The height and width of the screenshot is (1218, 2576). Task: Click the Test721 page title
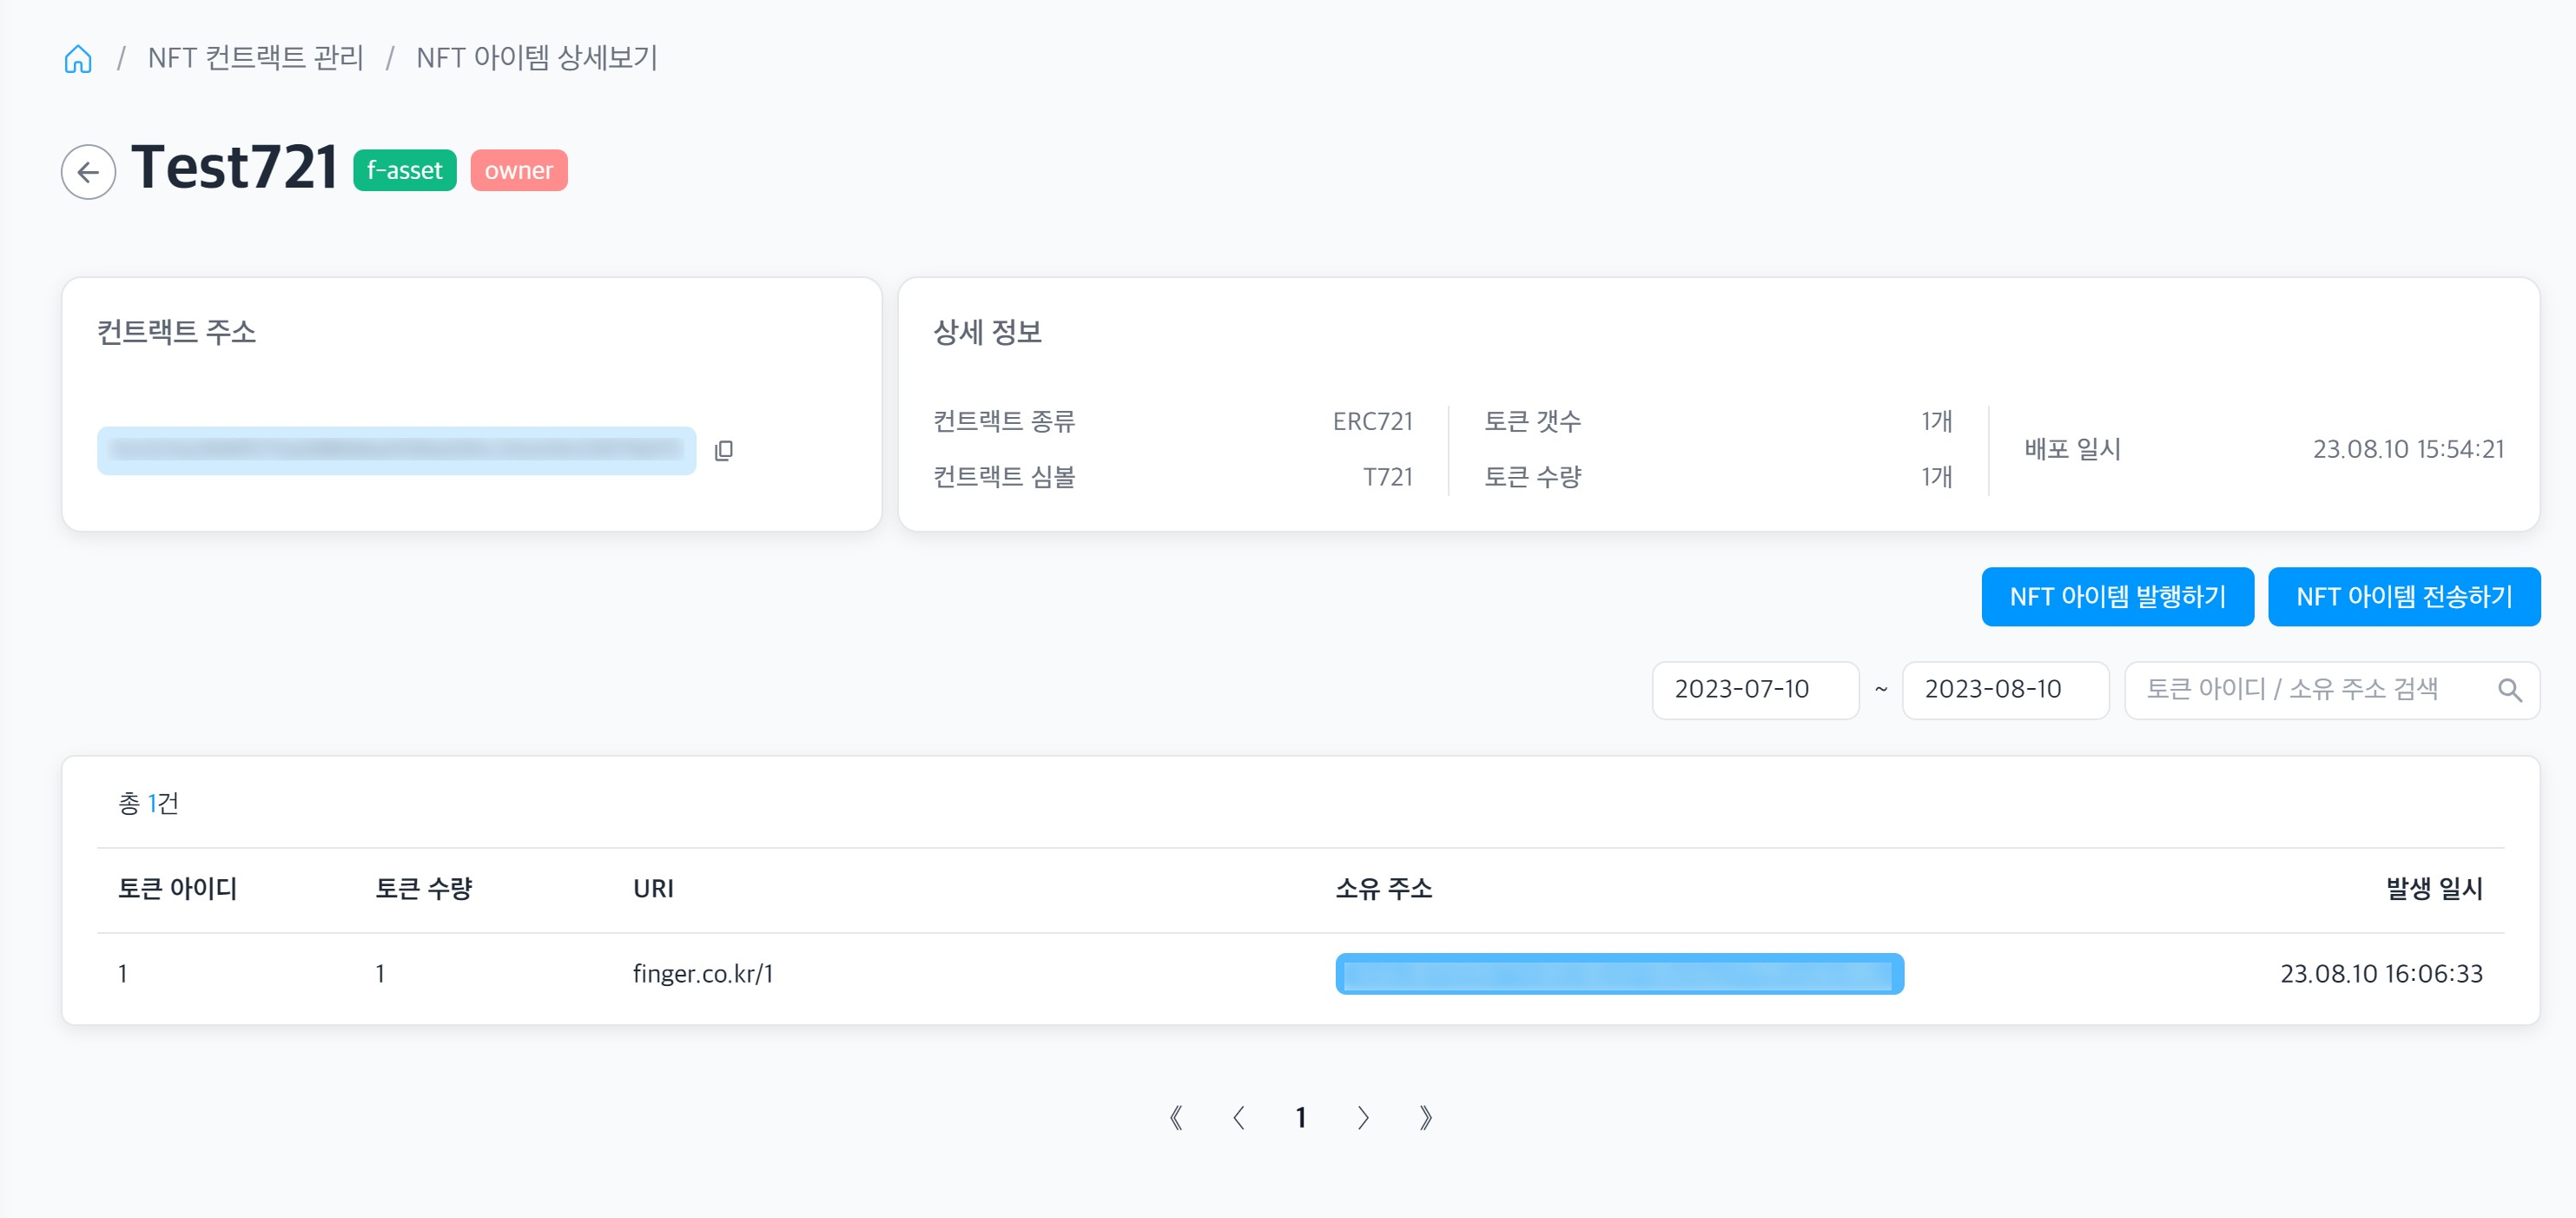click(235, 167)
